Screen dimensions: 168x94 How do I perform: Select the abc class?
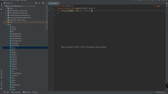[12, 32]
